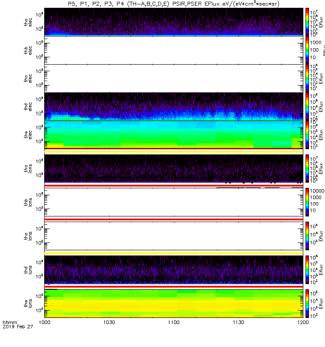Click the color bar beside 'the ions' panel
325x347 pixels.
coord(307,304)
